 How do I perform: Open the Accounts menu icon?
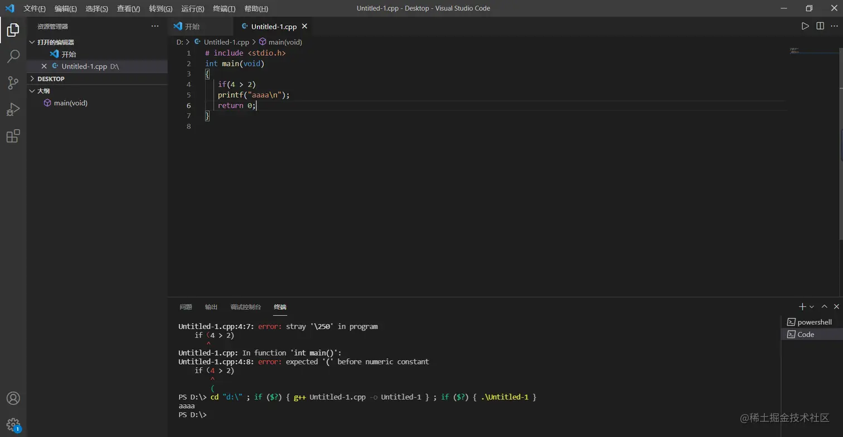coord(13,398)
